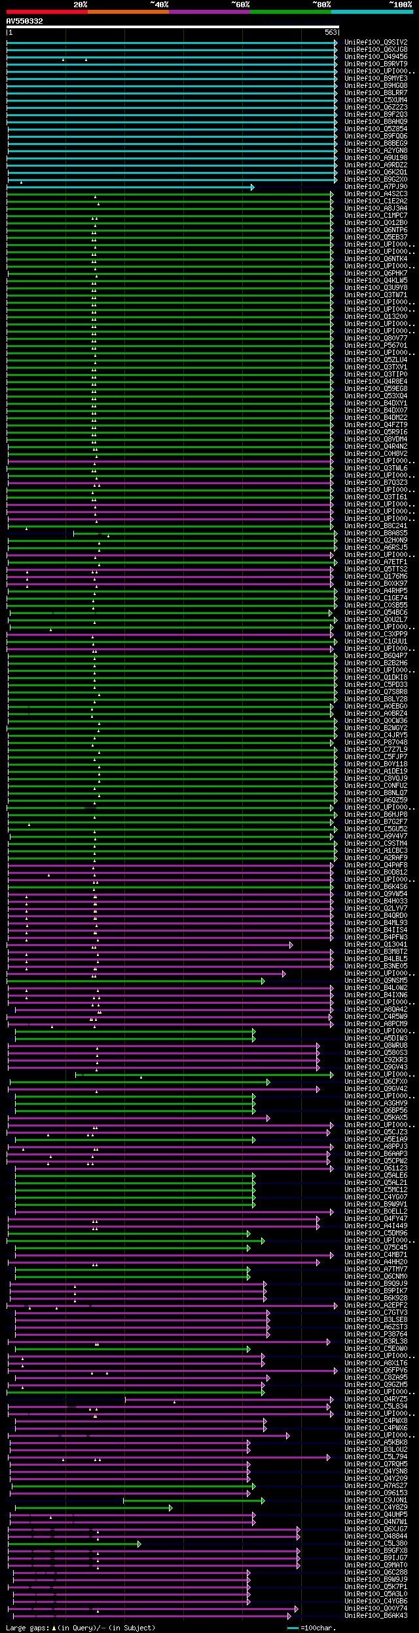Screen dimensions: 419x1633
Task: Click hit UniRef100_A7ETF1
Action: [376, 562]
